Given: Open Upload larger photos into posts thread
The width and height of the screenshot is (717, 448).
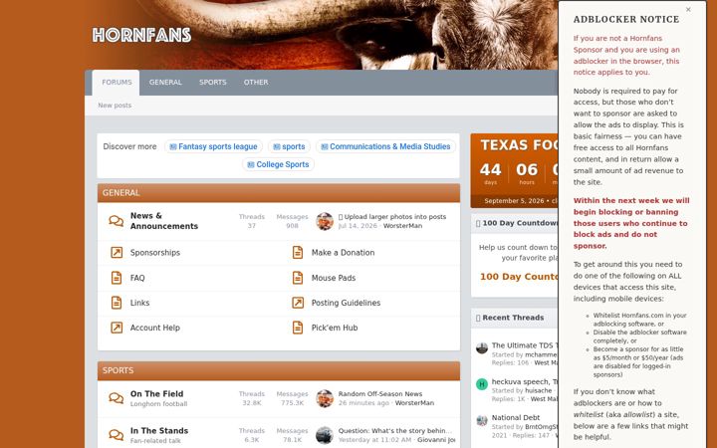Looking at the screenshot, I should [395, 217].
